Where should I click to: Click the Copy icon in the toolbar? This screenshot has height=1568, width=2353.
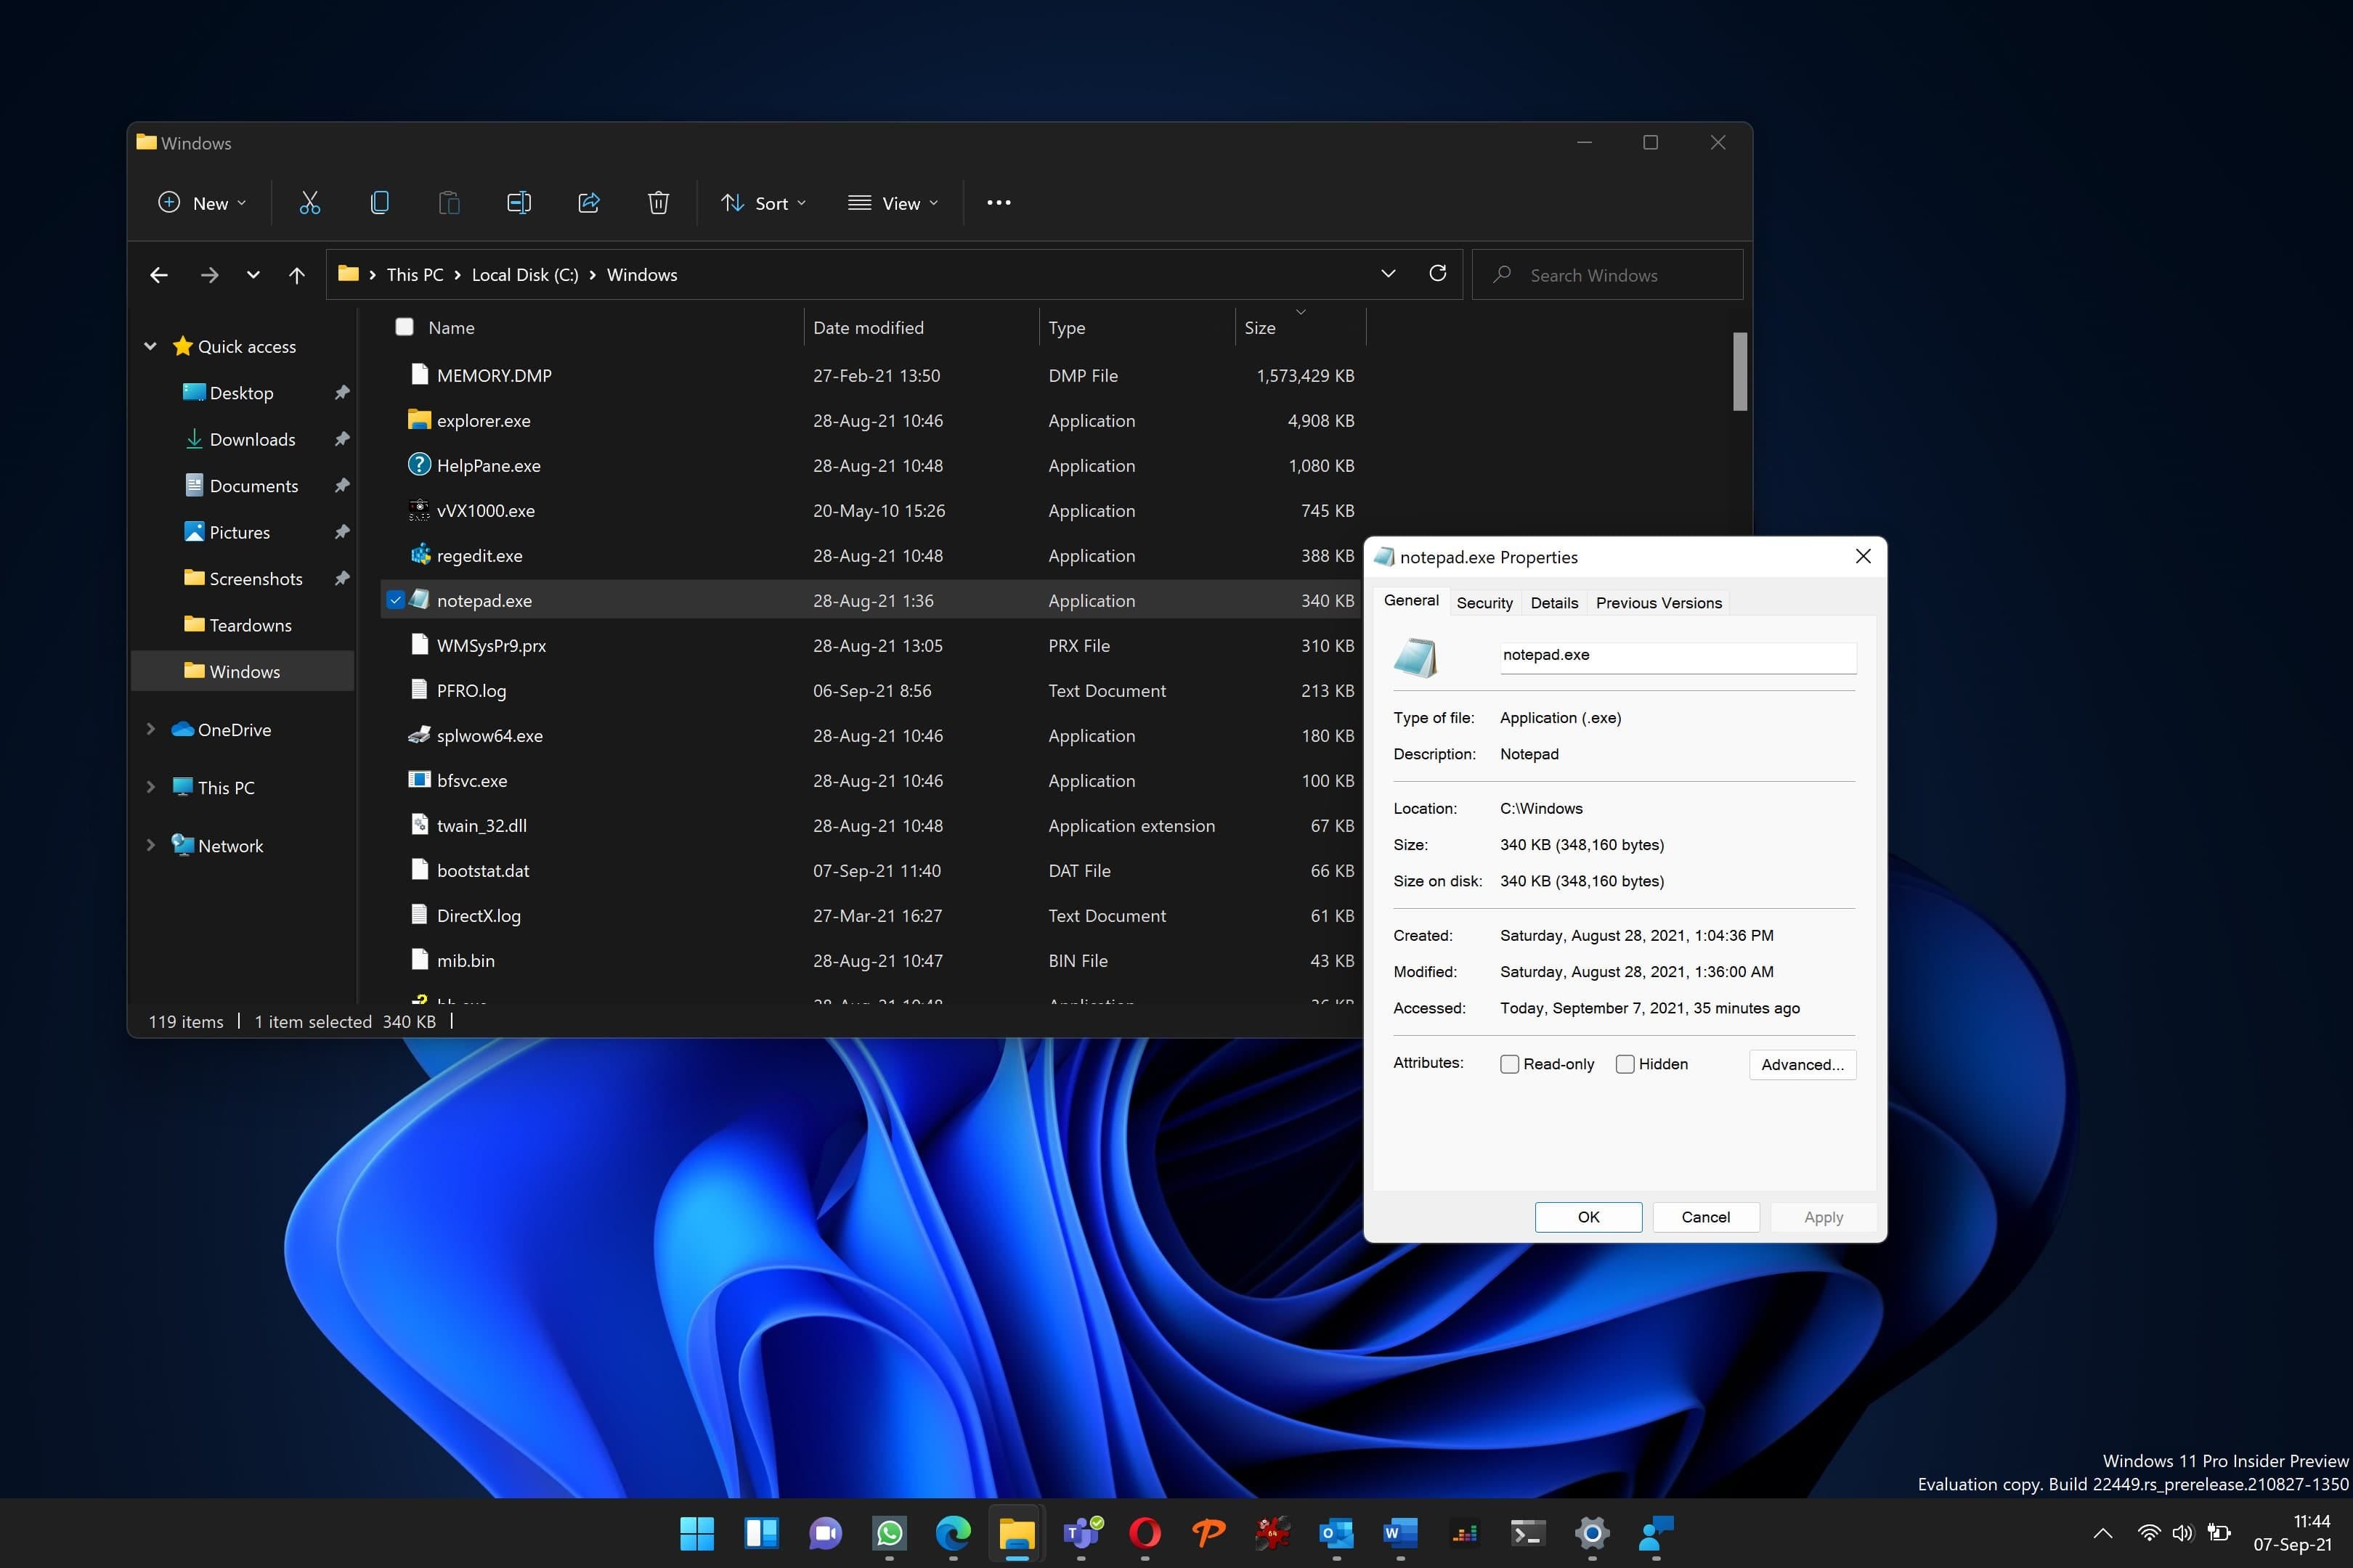coord(379,203)
